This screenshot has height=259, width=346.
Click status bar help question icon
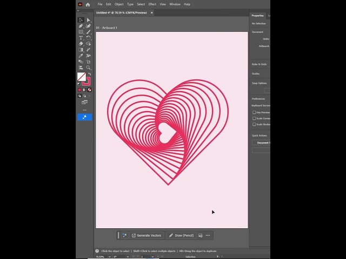click(97, 251)
